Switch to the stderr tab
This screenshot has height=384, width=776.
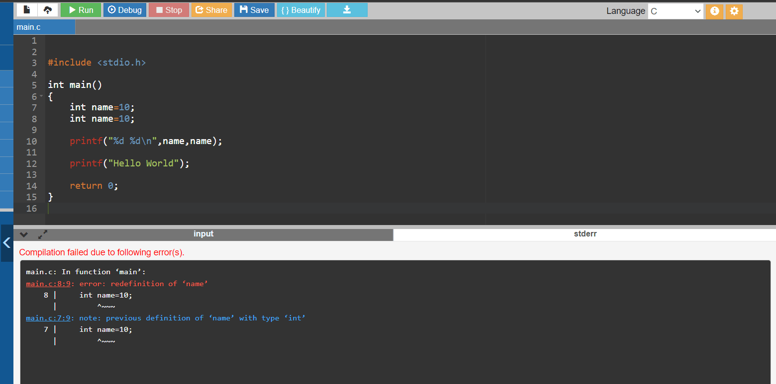(x=585, y=234)
